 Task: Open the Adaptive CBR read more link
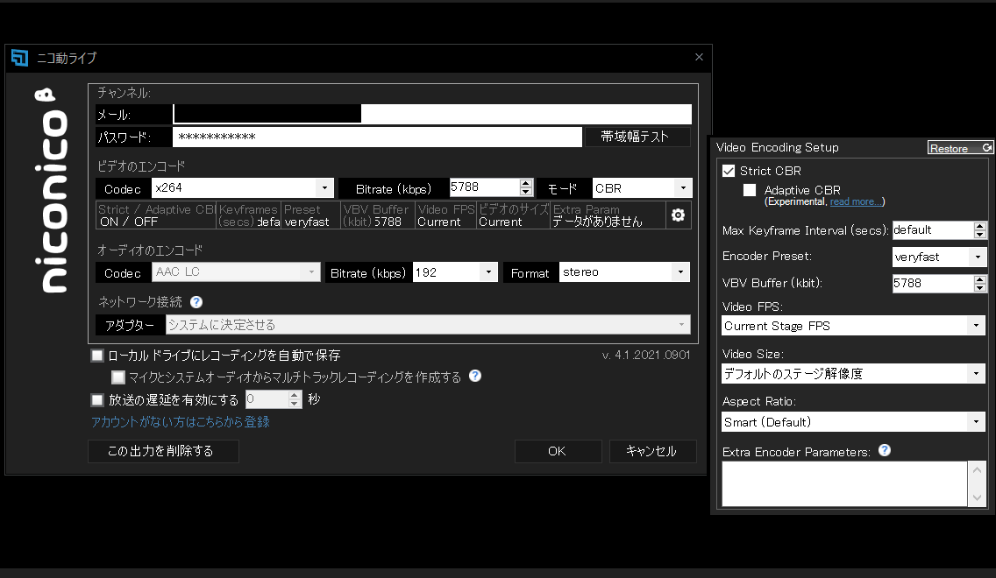pyautogui.click(x=856, y=201)
